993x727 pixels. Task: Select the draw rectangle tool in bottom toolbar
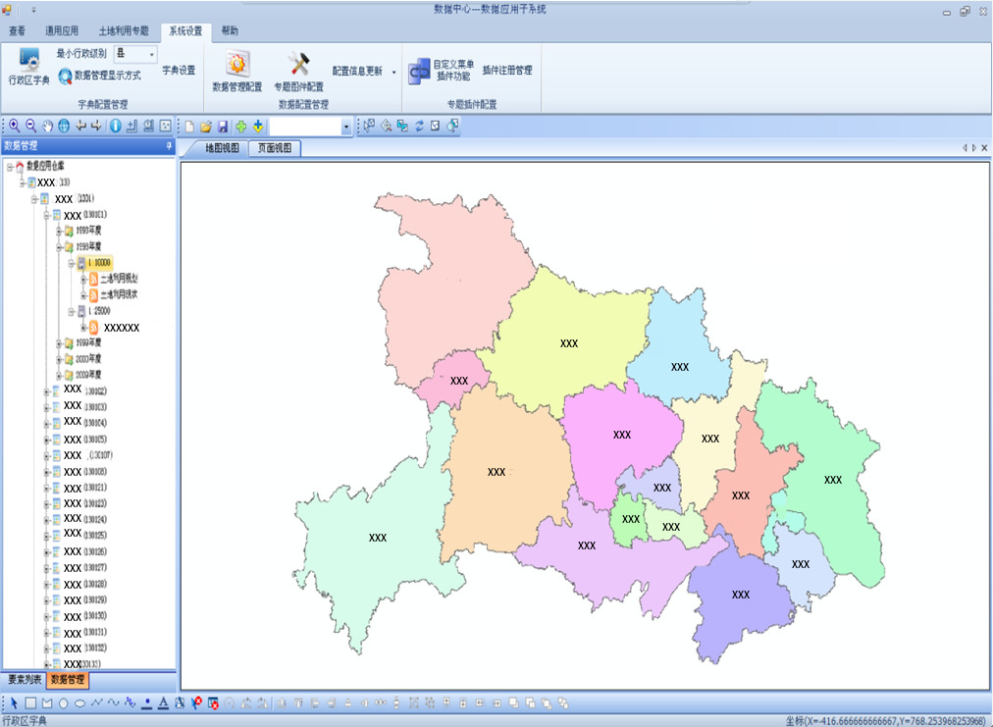tap(30, 702)
